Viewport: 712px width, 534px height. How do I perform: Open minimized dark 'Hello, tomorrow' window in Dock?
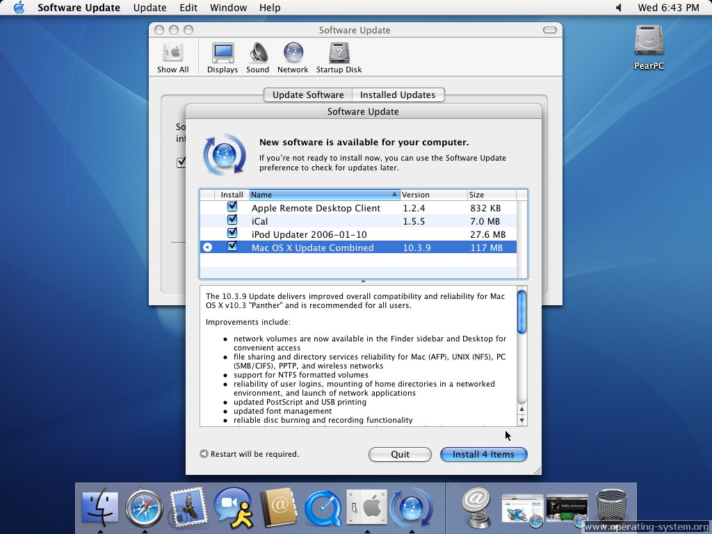point(567,508)
